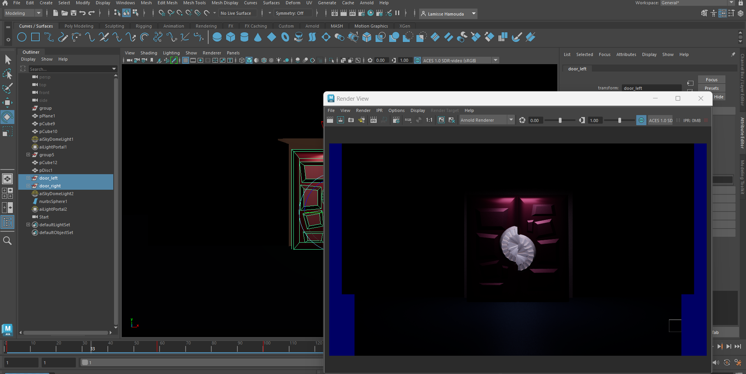This screenshot has height=374, width=746.
Task: Click the Presets button in Attribute Editor
Action: click(x=711, y=88)
